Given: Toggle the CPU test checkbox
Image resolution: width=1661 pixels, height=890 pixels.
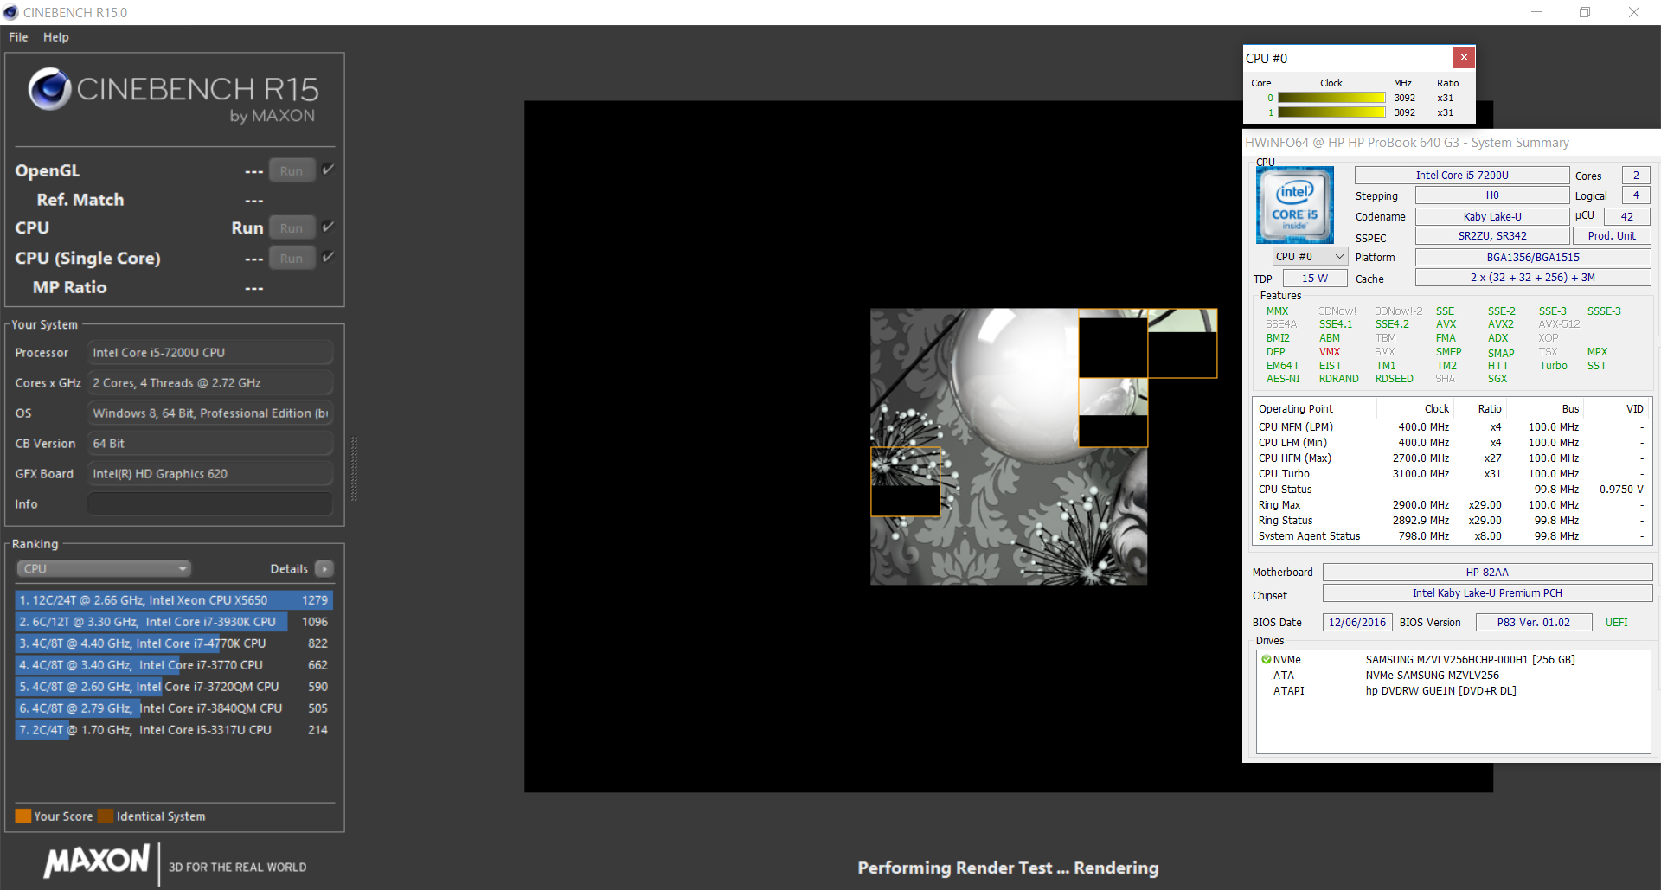Looking at the screenshot, I should (x=328, y=227).
